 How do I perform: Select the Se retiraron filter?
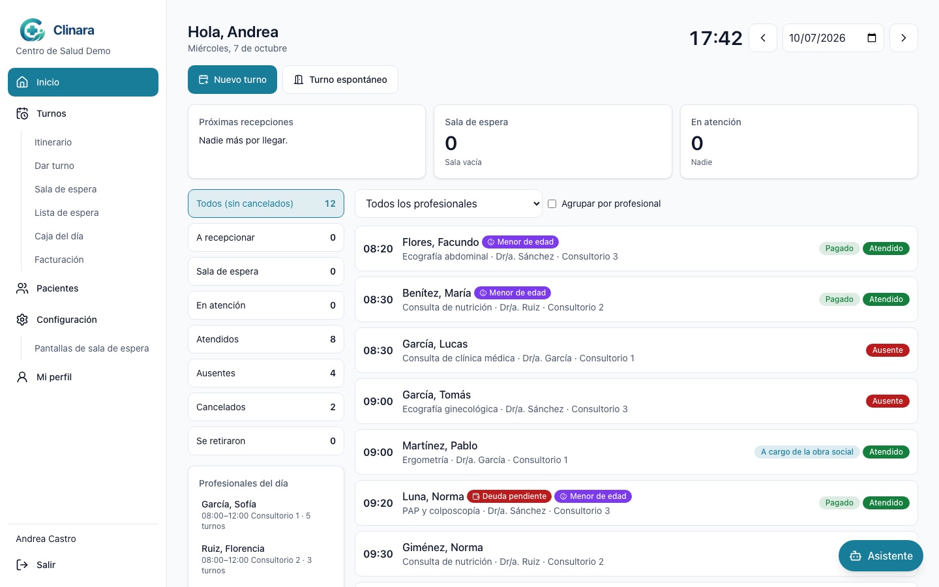(266, 441)
